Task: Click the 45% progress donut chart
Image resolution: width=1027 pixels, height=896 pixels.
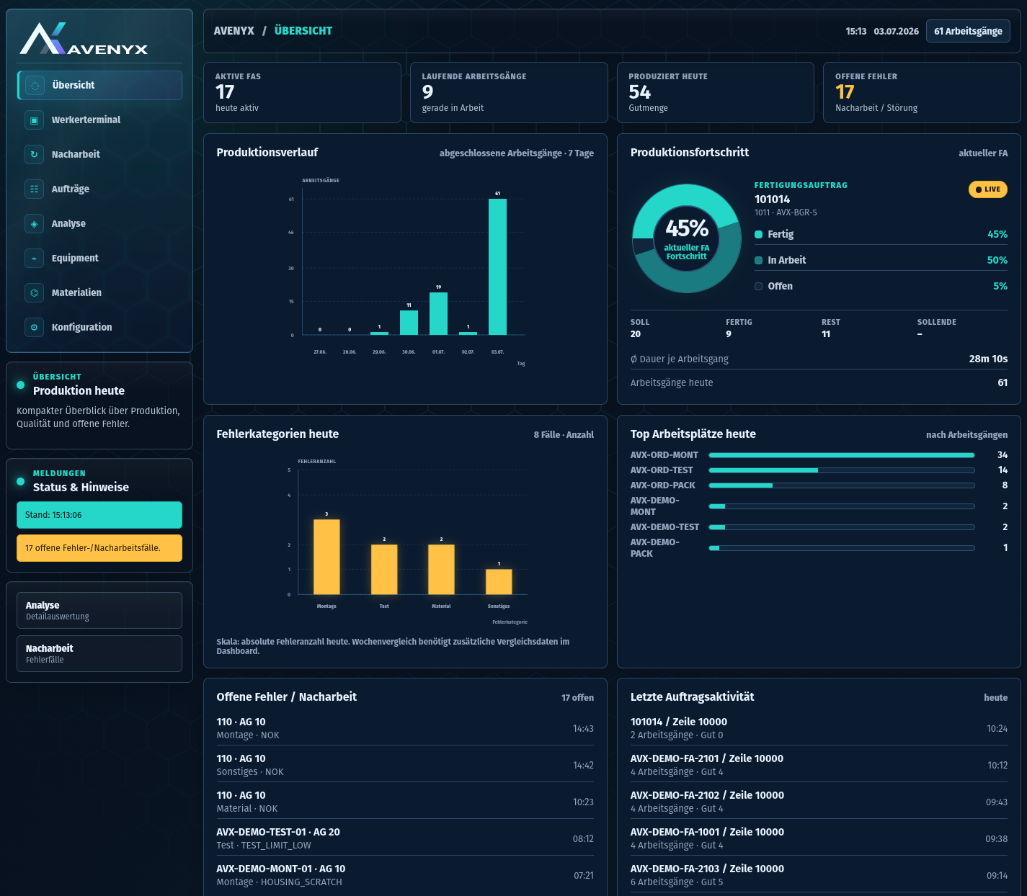Action: 687,238
